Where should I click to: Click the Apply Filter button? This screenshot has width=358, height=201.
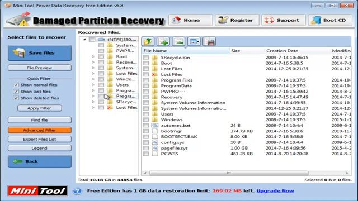(x=40, y=108)
